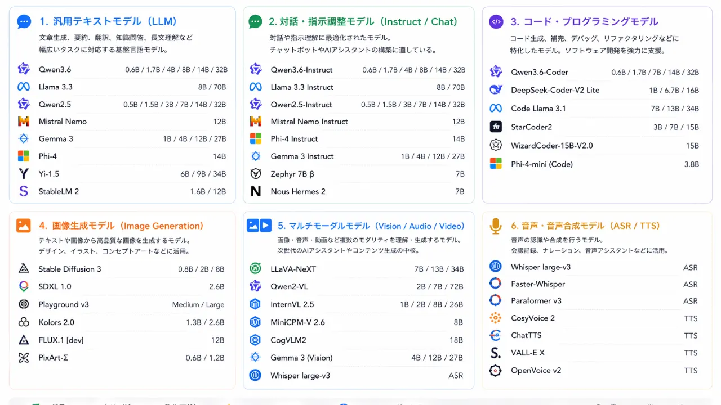Select the Qwen2.5-Instruct logo icon

tap(256, 104)
